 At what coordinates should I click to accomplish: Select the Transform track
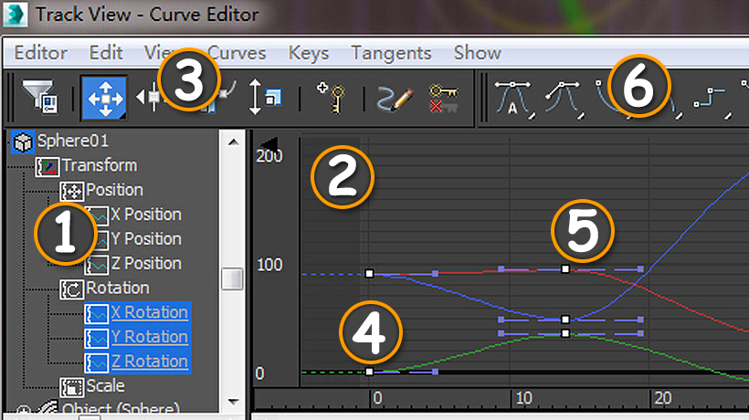100,165
